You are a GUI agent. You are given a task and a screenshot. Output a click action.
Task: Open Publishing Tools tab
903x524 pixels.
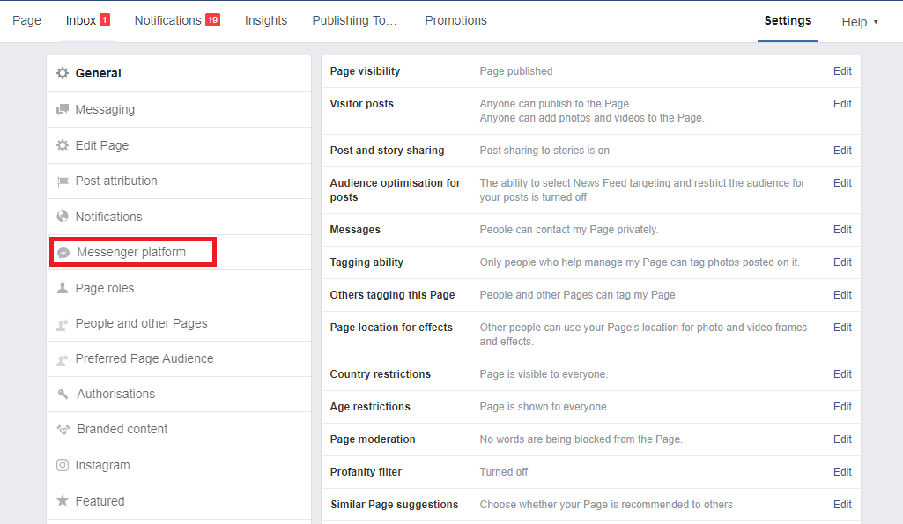coord(355,20)
